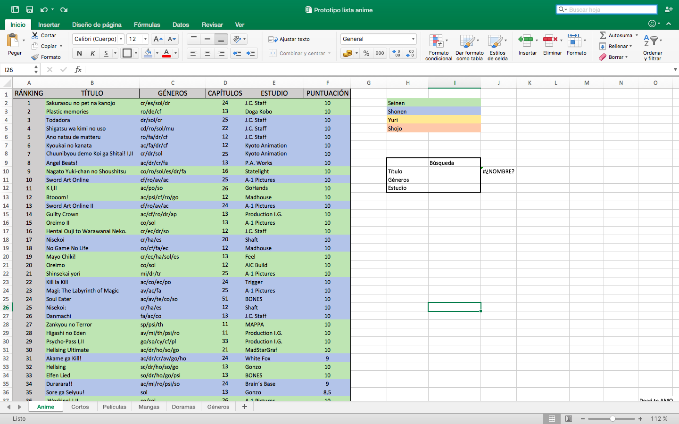Open the Diseño de página tab

pos(97,24)
